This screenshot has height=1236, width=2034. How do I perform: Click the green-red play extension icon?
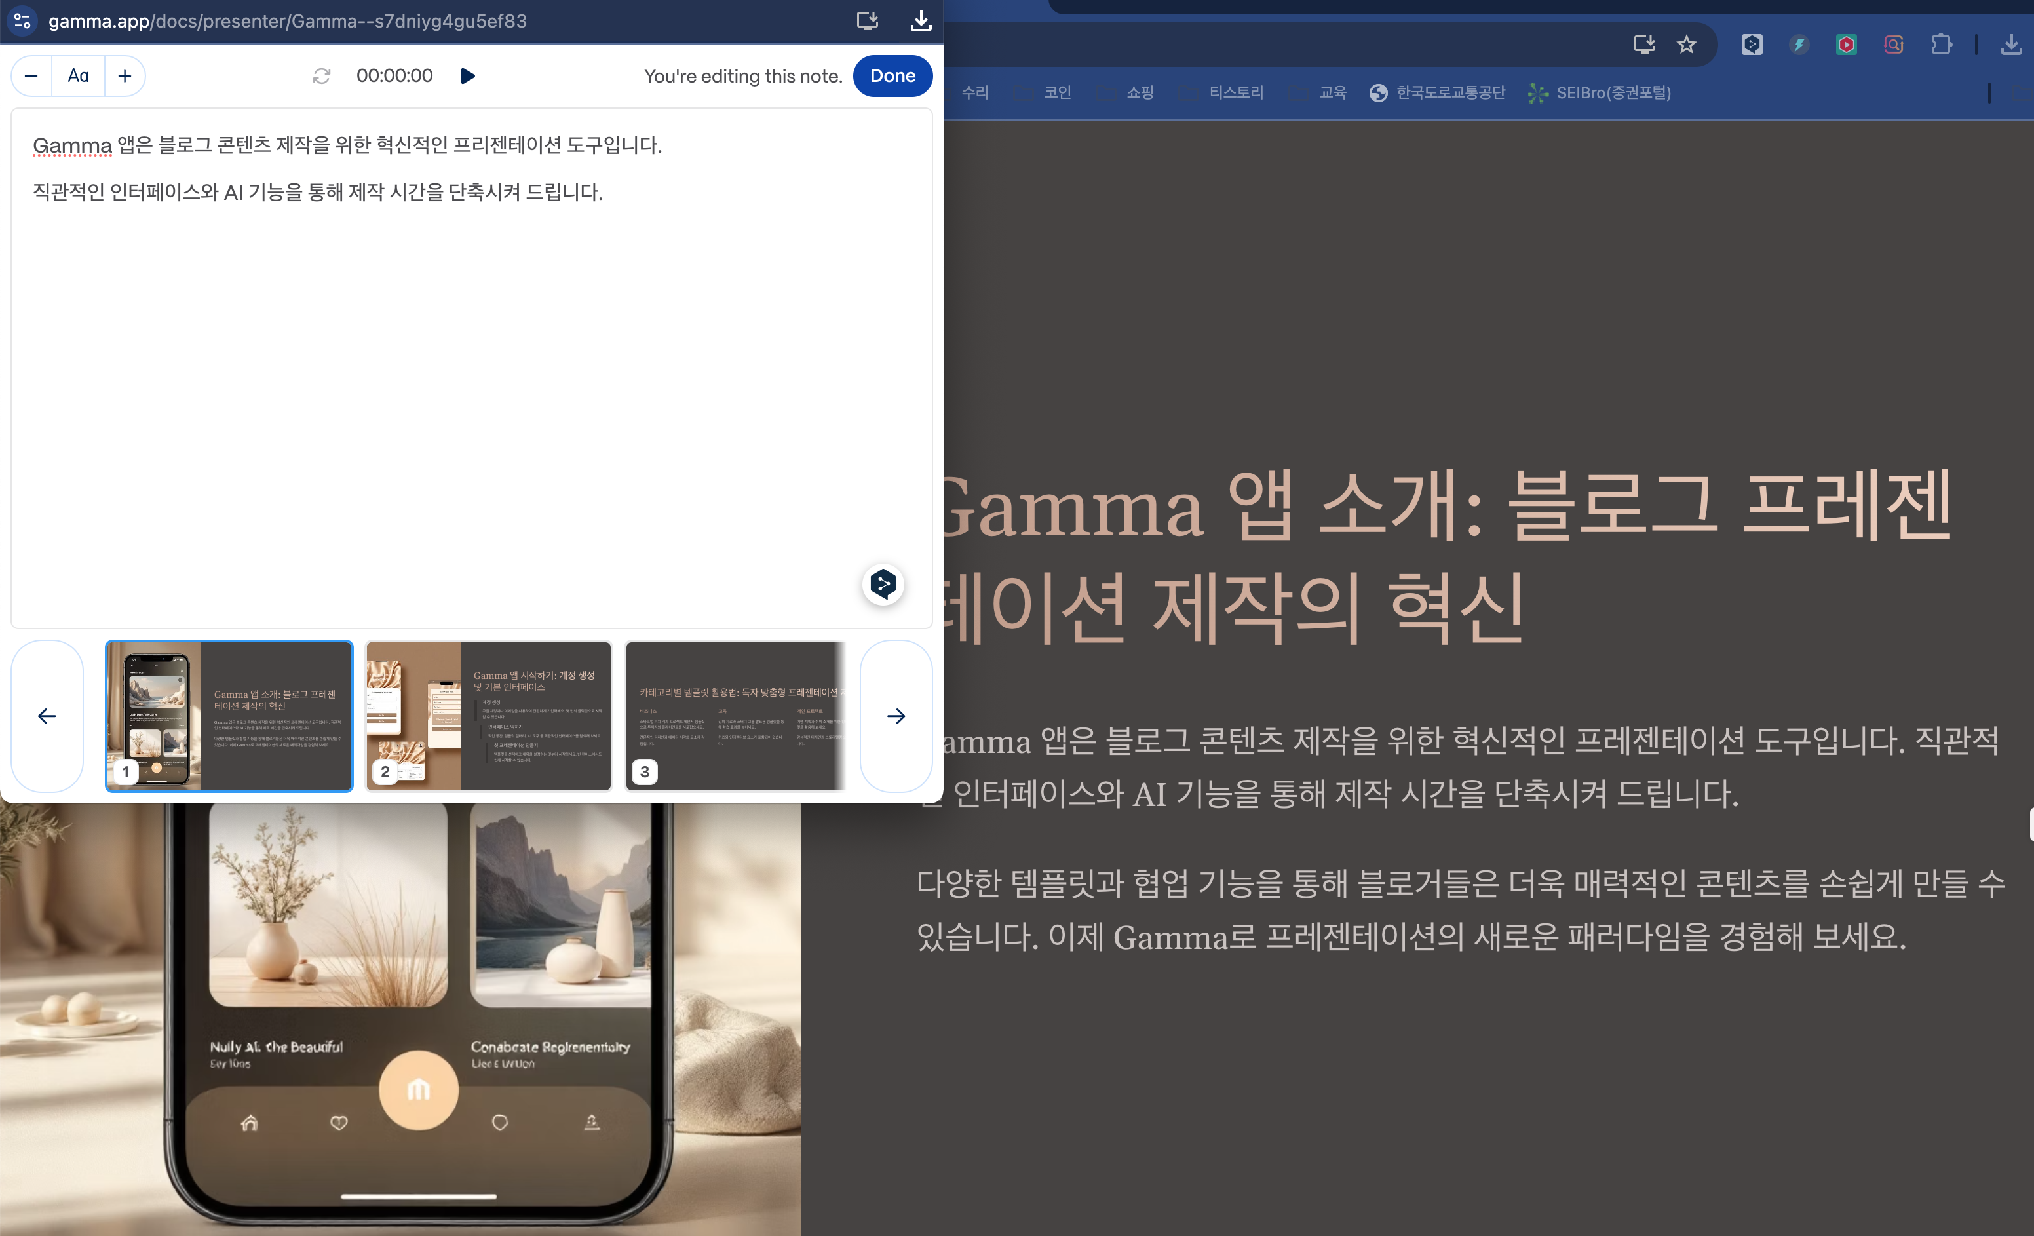[1847, 44]
